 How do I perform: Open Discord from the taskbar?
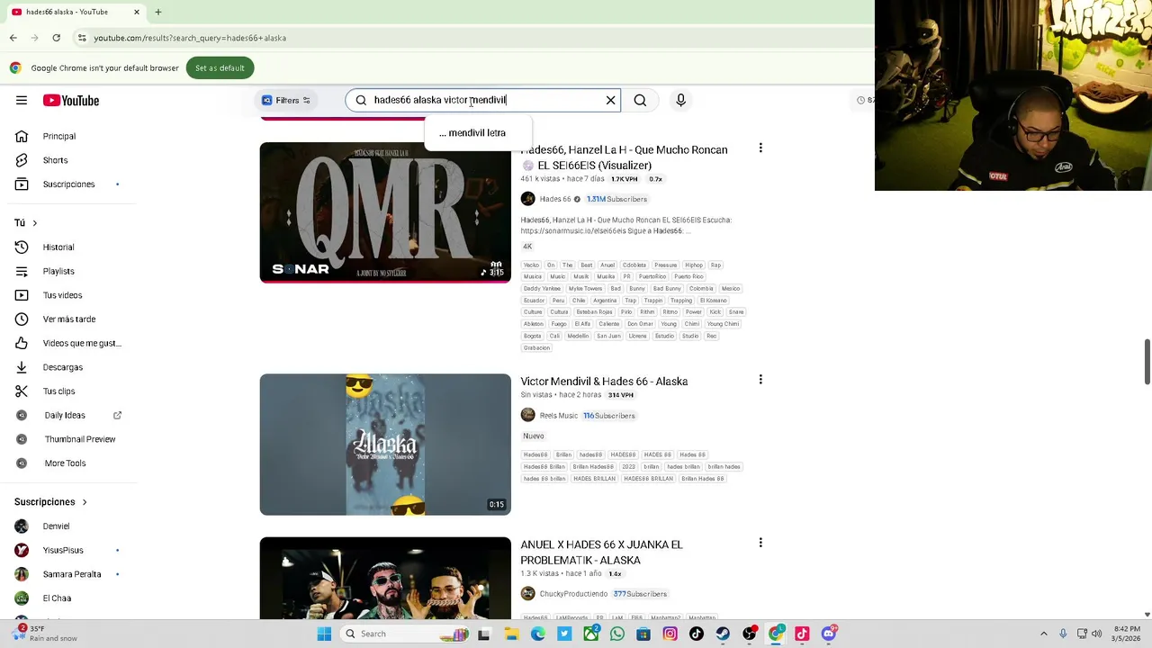click(829, 634)
